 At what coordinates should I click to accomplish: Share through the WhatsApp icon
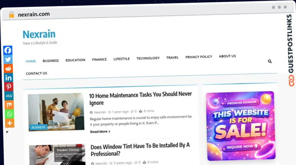point(9,114)
